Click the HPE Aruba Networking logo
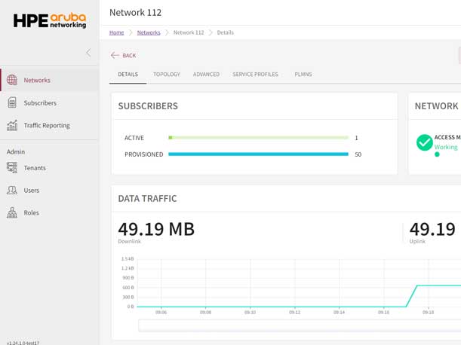 (50, 20)
